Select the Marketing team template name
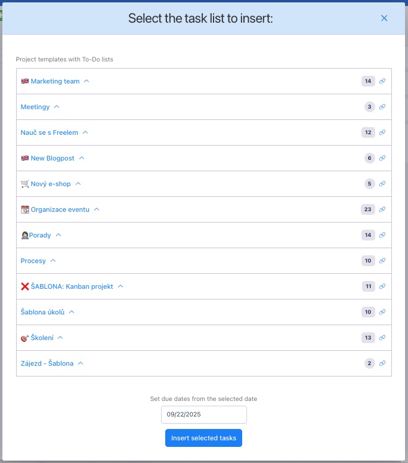This screenshot has height=463, width=408. coord(55,81)
